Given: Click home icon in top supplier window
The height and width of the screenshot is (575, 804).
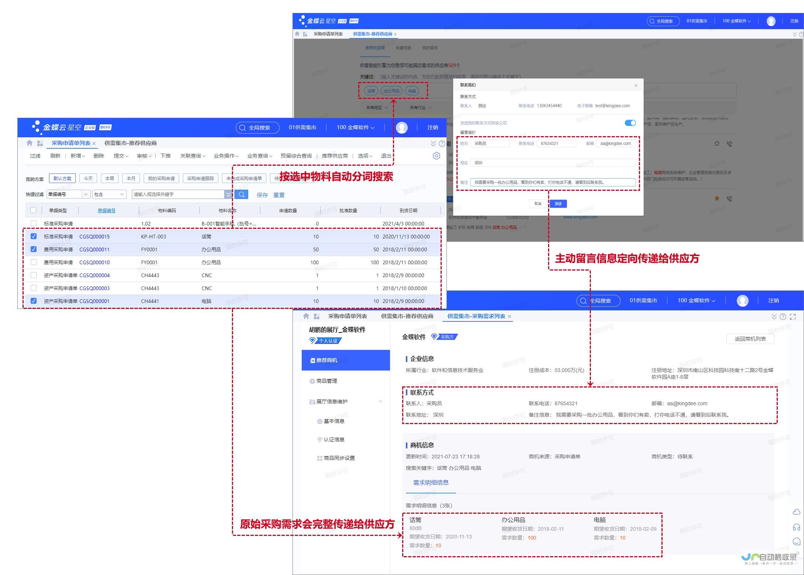Looking at the screenshot, I should pyautogui.click(x=297, y=34).
